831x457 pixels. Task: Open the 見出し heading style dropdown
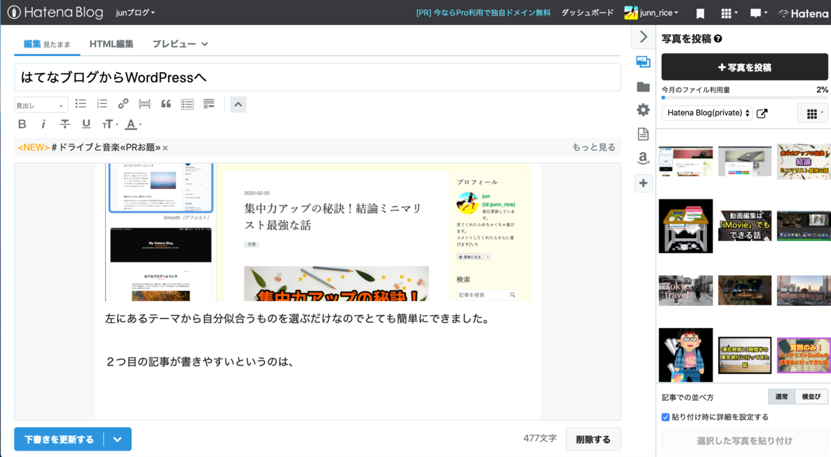point(41,105)
